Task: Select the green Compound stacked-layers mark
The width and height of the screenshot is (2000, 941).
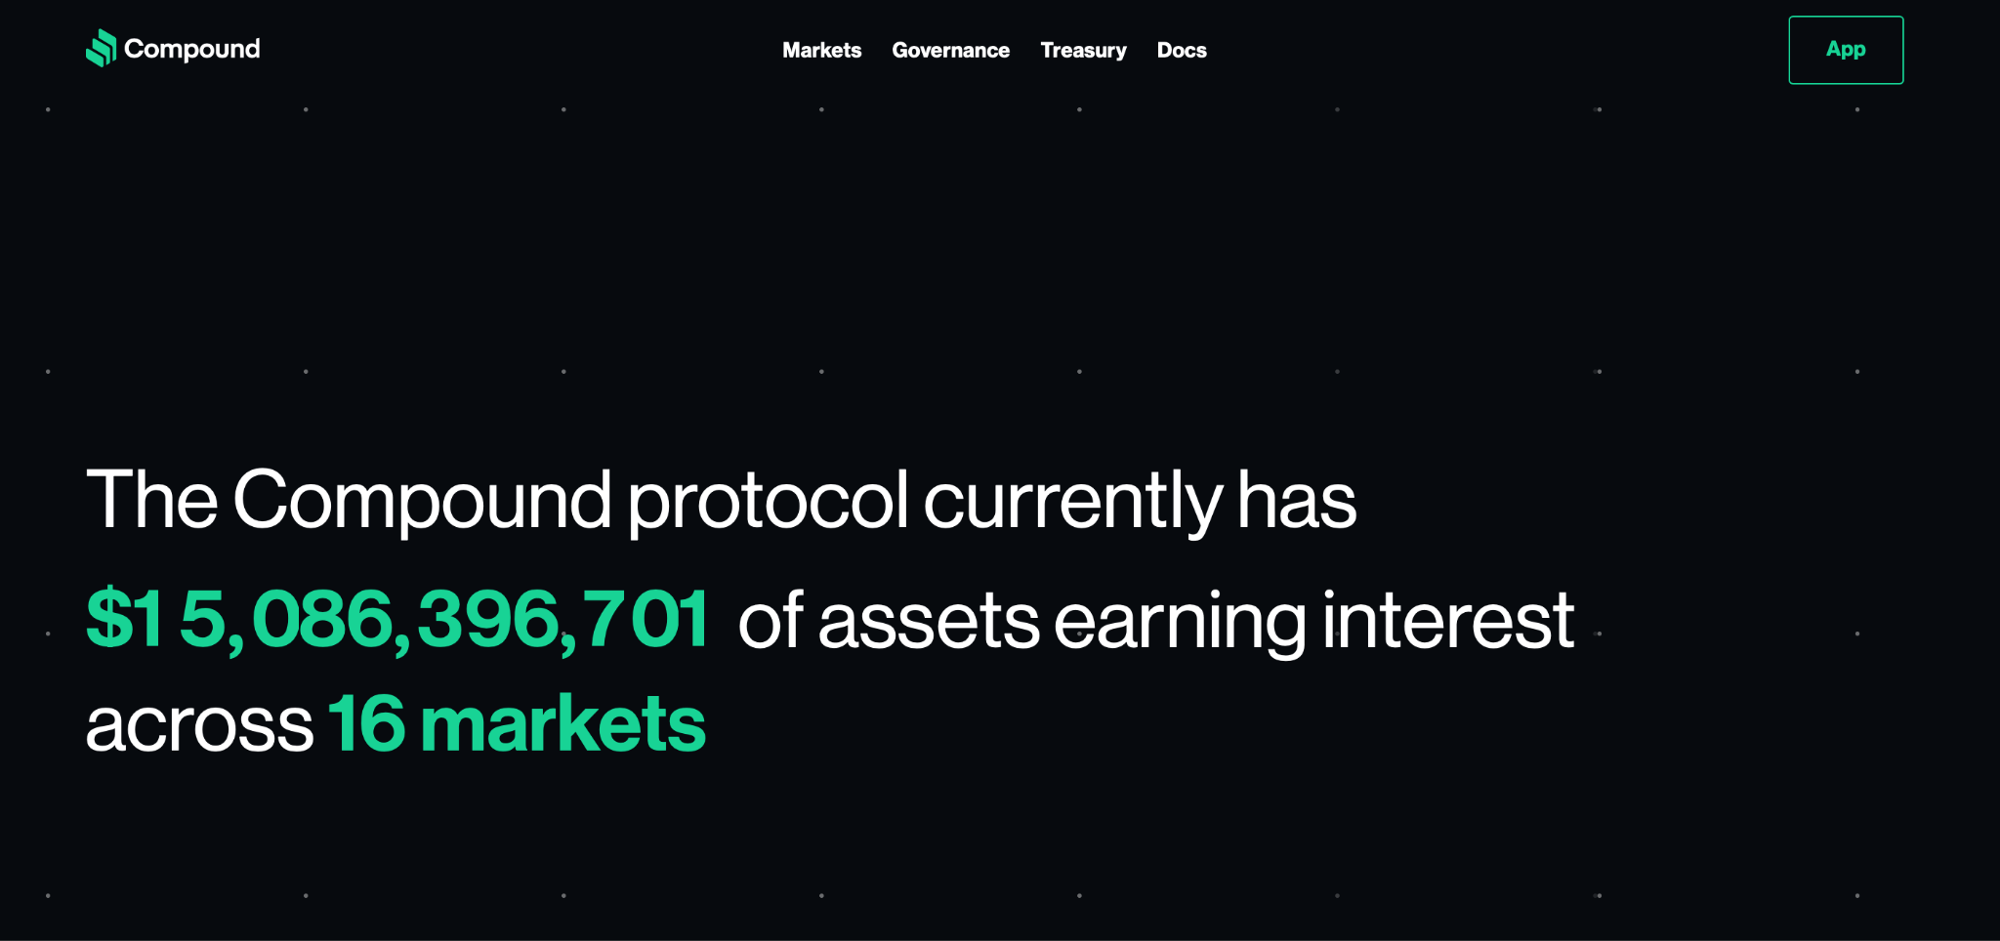Action: [x=100, y=49]
